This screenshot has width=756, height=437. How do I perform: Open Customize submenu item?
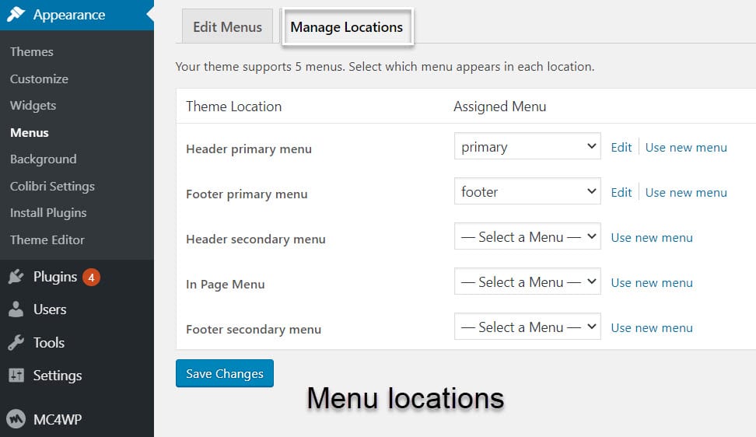[39, 79]
